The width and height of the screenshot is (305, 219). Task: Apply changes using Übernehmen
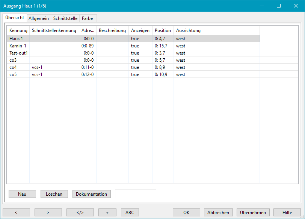[x=253, y=212]
